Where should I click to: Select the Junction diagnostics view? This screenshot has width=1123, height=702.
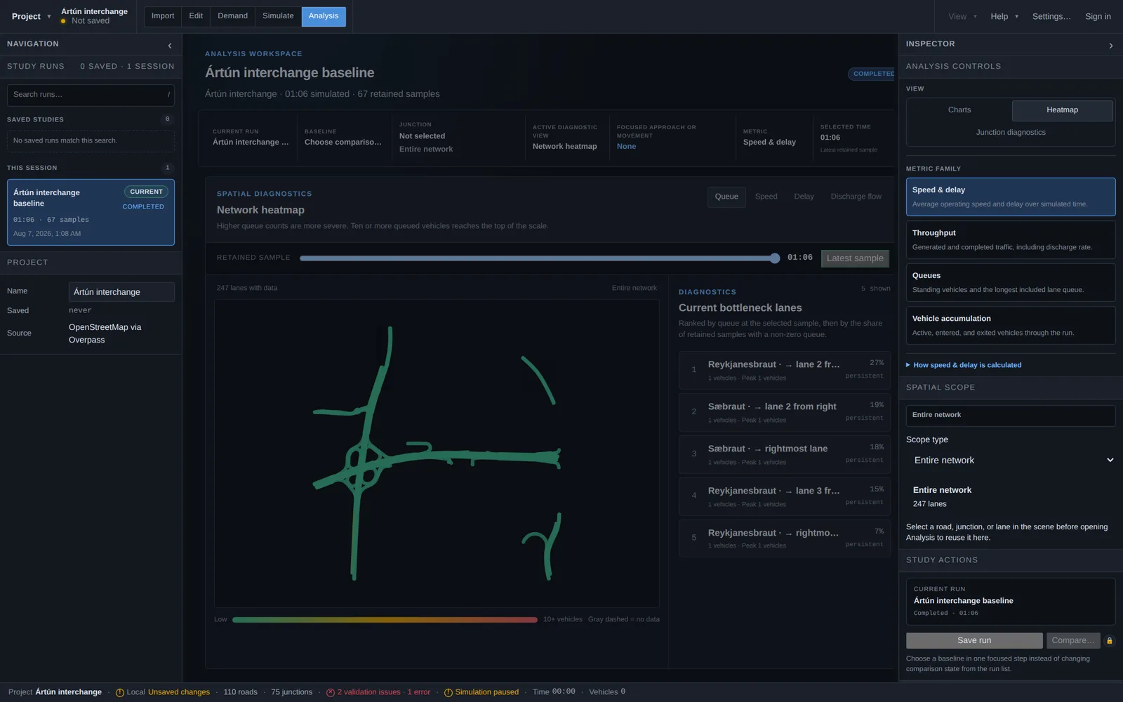point(1011,133)
